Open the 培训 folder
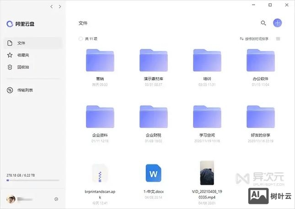The height and width of the screenshot is (209, 295). [x=207, y=60]
